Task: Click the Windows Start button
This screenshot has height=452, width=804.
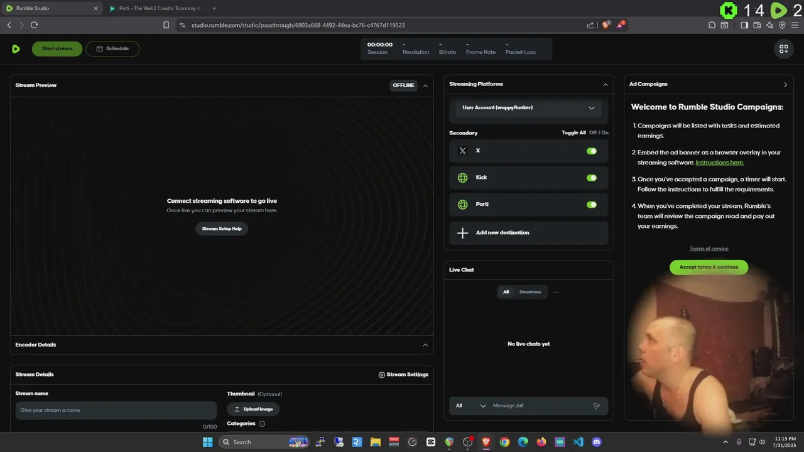Action: [x=207, y=442]
